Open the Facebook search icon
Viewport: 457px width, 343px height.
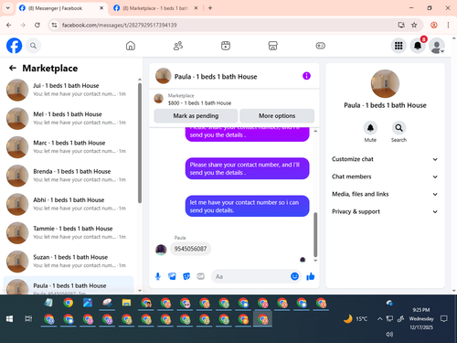[x=33, y=46]
